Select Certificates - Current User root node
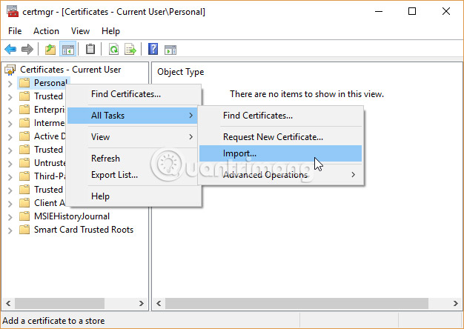This screenshot has width=464, height=329. pos(70,70)
